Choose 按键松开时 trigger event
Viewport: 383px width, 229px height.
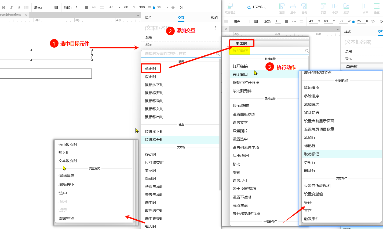pos(180,140)
